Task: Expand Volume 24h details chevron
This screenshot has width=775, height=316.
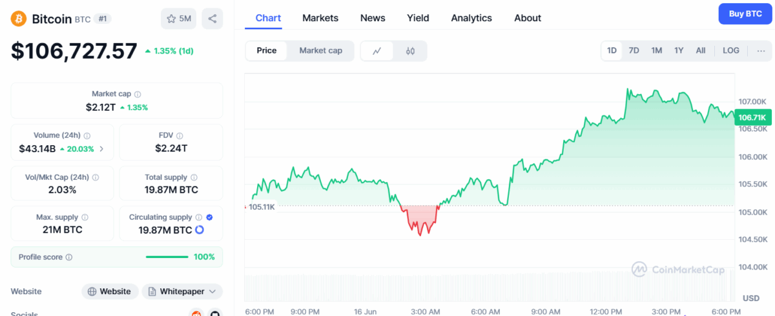Action: point(101,149)
